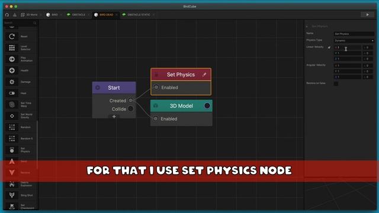Click the Linear Velocity Z field
Image resolution: width=379 pixels, height=213 pixels.
pos(348,59)
